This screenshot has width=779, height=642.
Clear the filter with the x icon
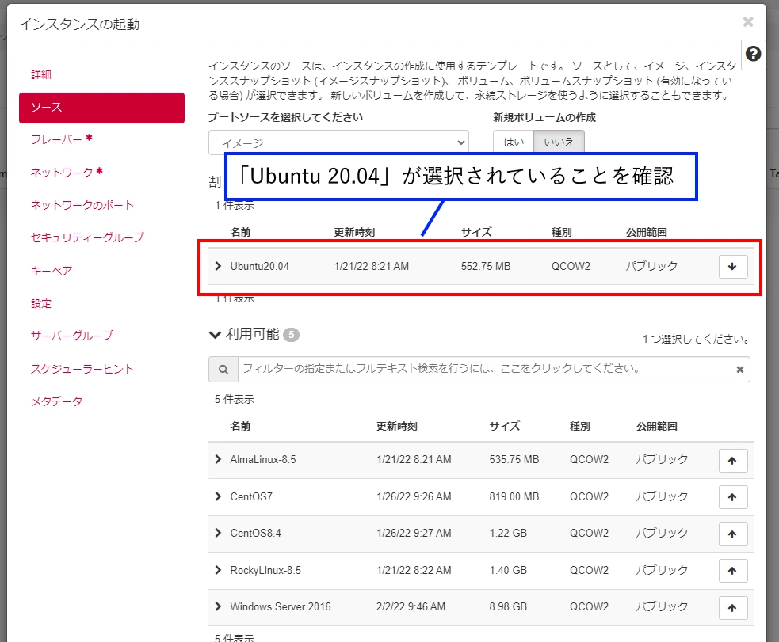point(739,370)
